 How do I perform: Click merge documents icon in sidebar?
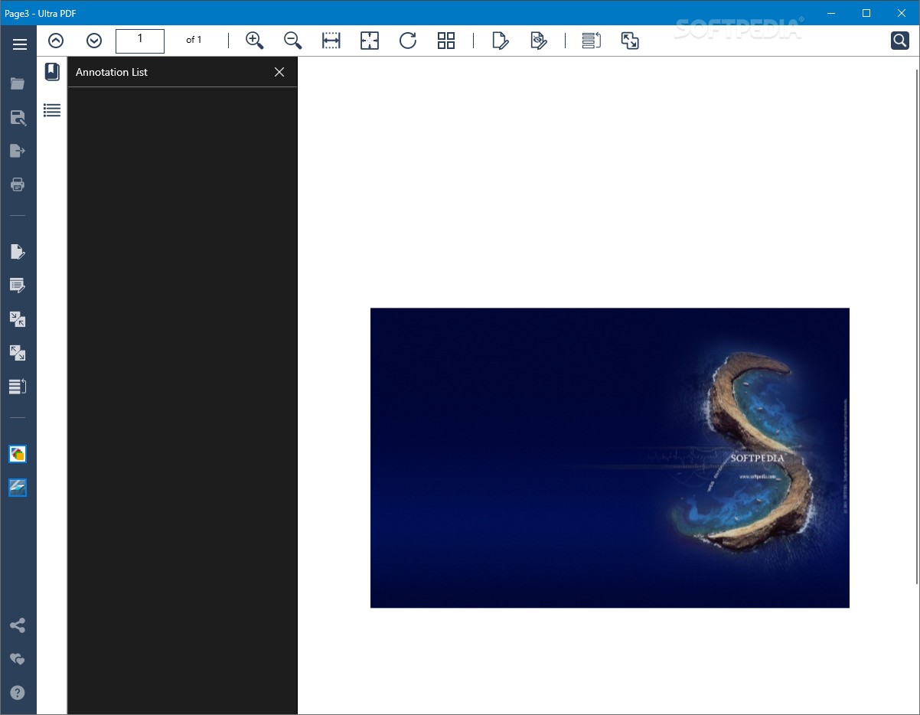coord(18,319)
